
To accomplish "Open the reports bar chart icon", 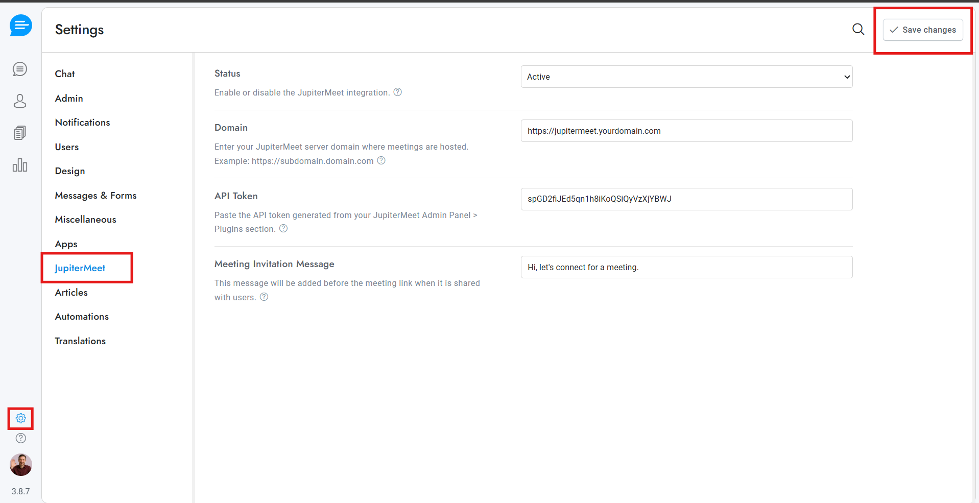I will pos(20,165).
